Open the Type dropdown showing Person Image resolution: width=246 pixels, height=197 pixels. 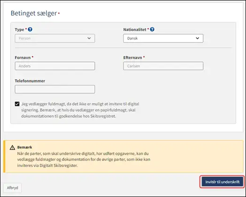(55, 38)
